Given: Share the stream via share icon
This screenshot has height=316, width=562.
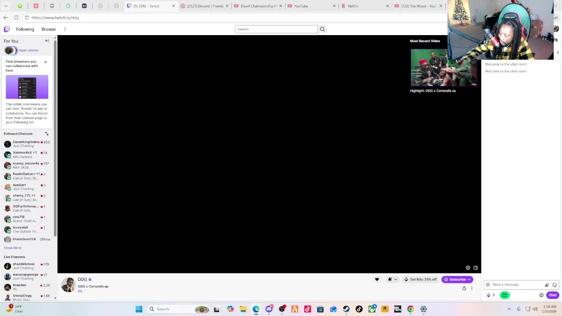Looking at the screenshot, I should [464, 288].
